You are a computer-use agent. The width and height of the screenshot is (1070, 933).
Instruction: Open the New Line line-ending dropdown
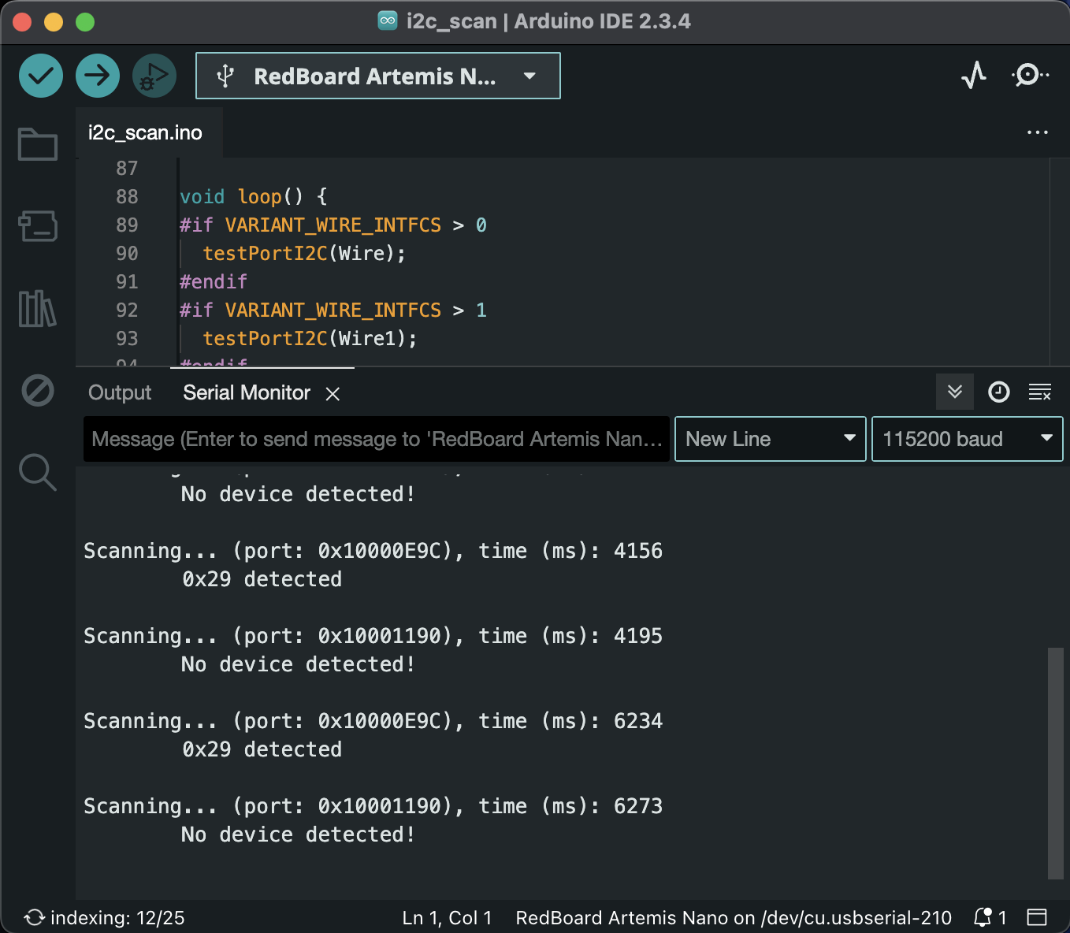[x=771, y=439]
